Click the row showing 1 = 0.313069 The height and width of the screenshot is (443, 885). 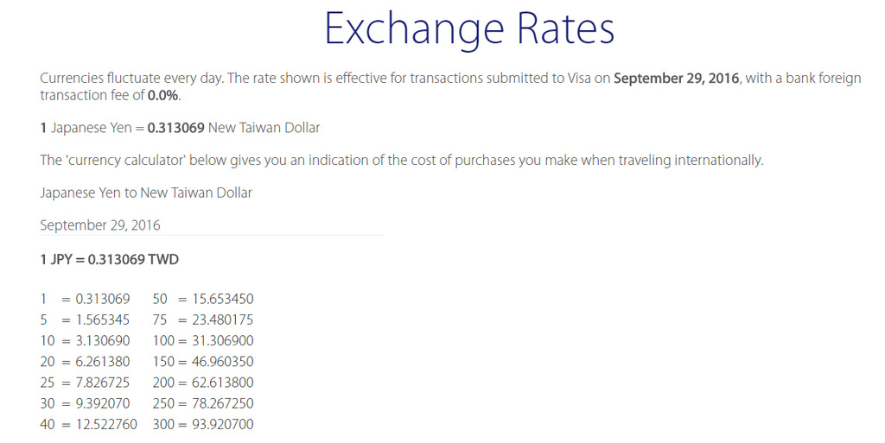(85, 299)
